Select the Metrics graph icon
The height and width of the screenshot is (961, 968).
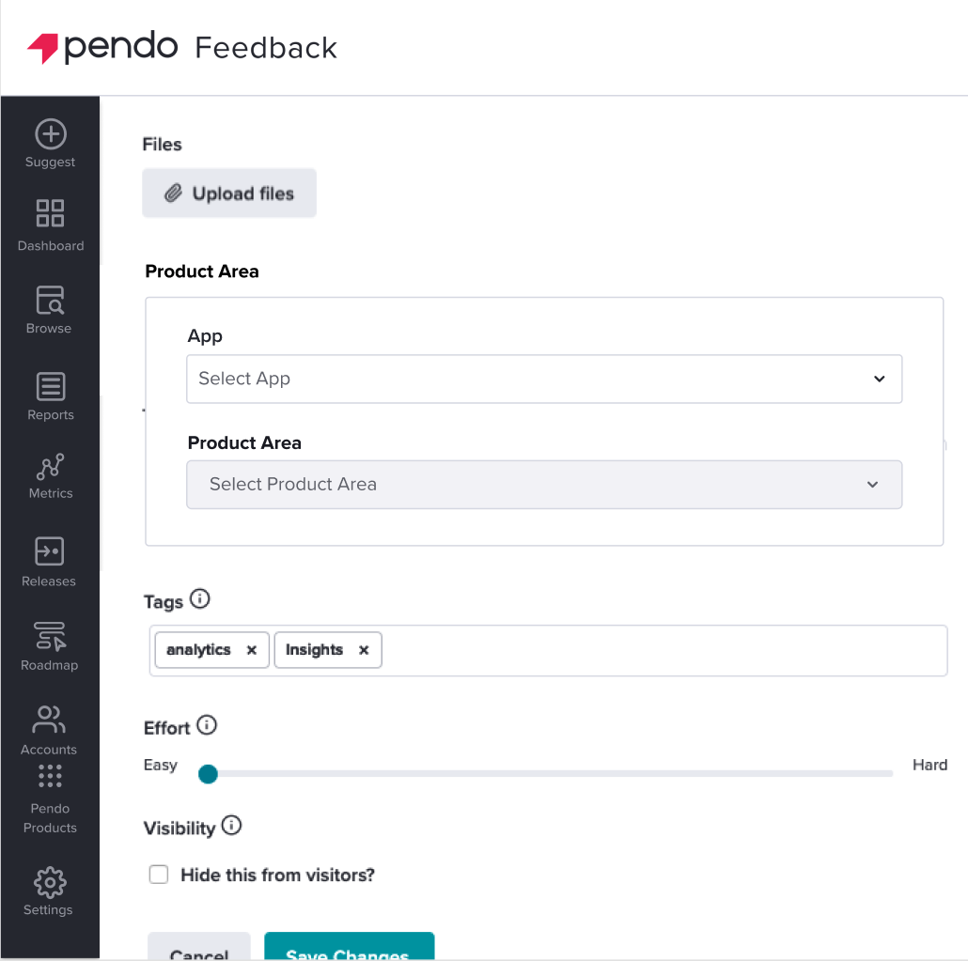pyautogui.click(x=50, y=467)
